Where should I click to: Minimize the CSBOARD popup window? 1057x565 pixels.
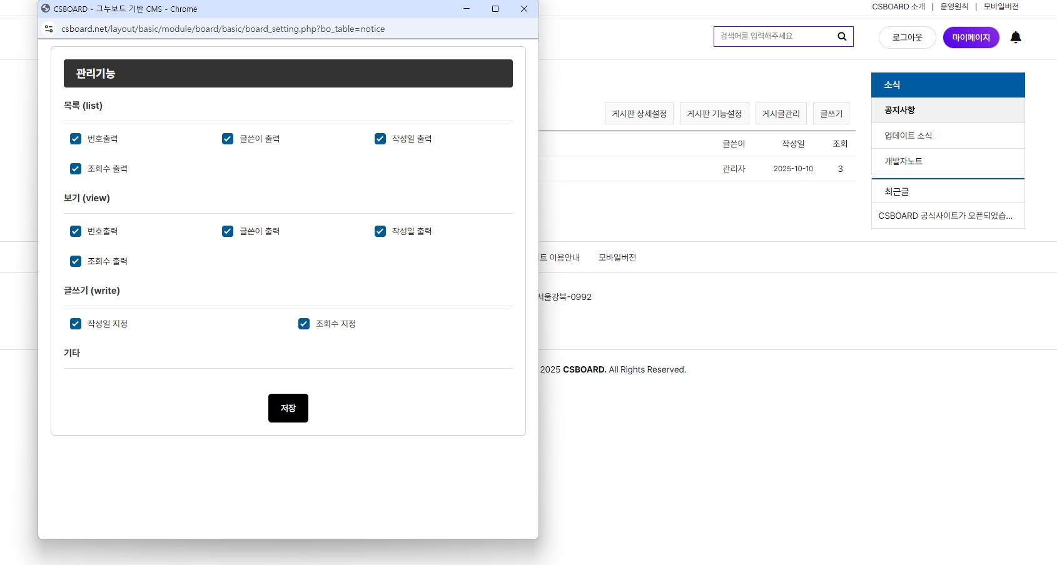click(x=467, y=9)
